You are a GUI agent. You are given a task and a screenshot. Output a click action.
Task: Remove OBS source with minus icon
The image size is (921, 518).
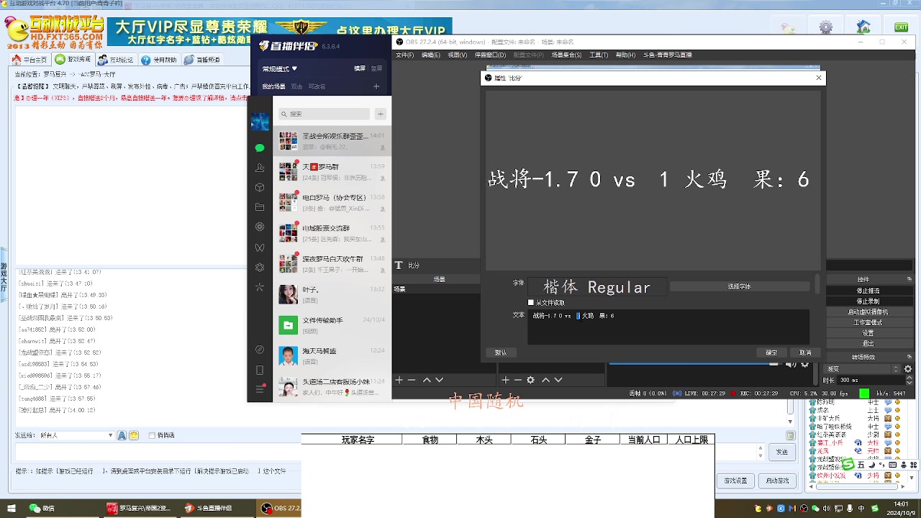517,380
